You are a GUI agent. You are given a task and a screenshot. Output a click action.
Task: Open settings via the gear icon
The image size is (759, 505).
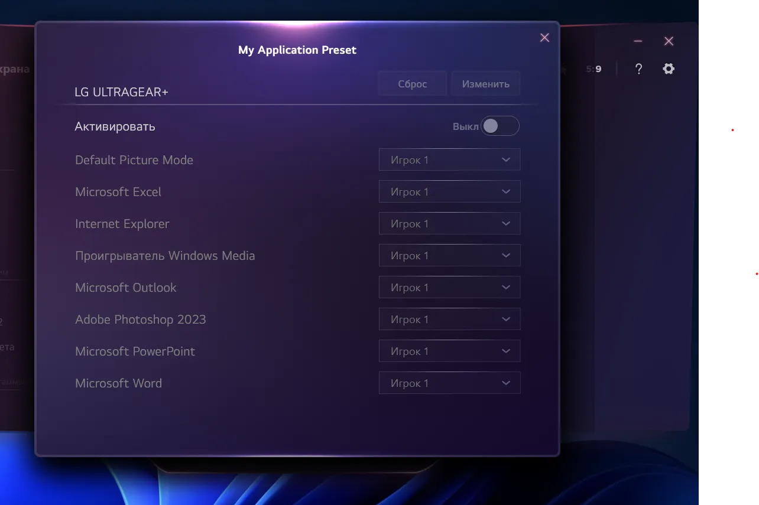(x=669, y=69)
